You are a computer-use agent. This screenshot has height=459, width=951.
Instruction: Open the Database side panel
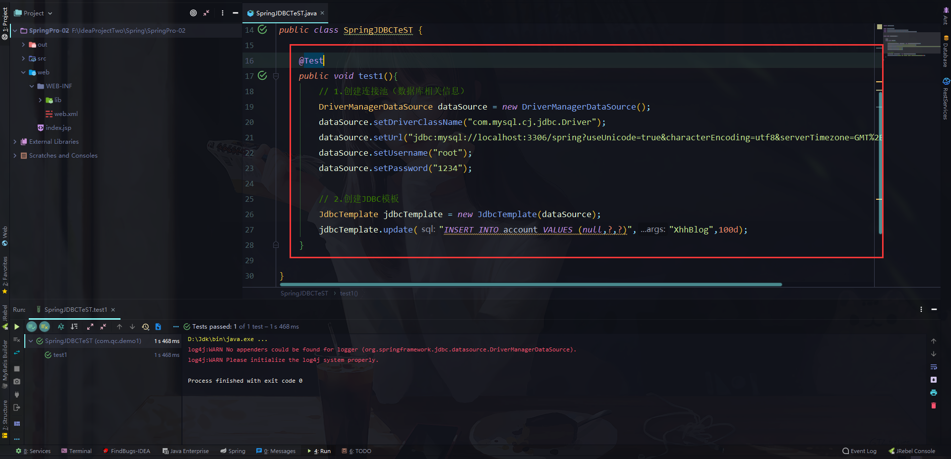click(946, 51)
